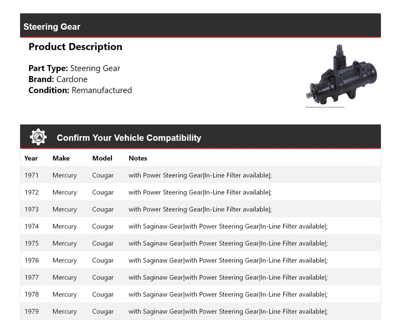This screenshot has width=401, height=333.
Task: Click the Model column header
Action: click(102, 158)
